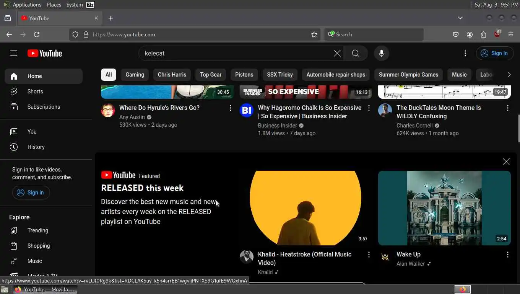The image size is (520, 294).
Task: Select the Gaming filter chip
Action: (x=135, y=75)
